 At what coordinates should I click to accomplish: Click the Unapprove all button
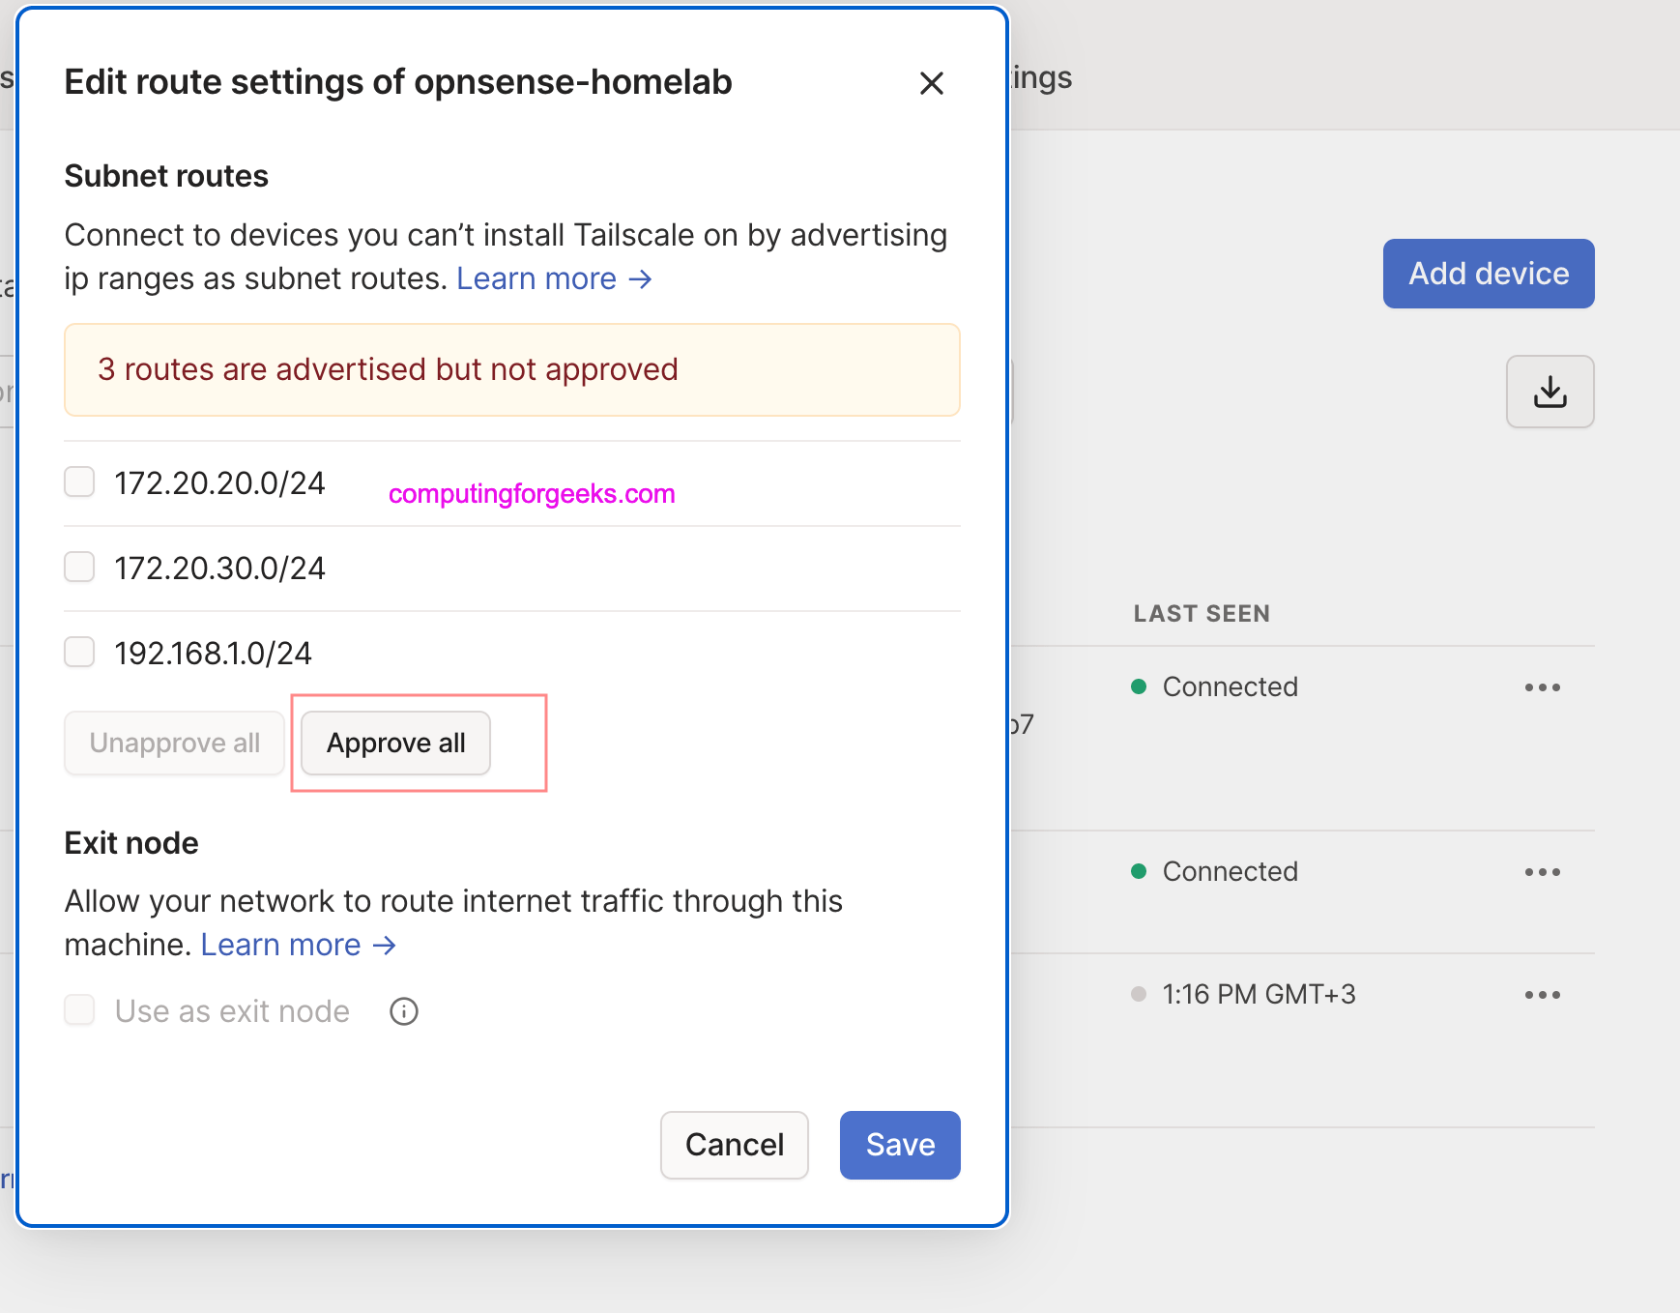174,743
